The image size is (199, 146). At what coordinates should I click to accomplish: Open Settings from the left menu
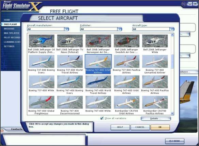coord(9,47)
